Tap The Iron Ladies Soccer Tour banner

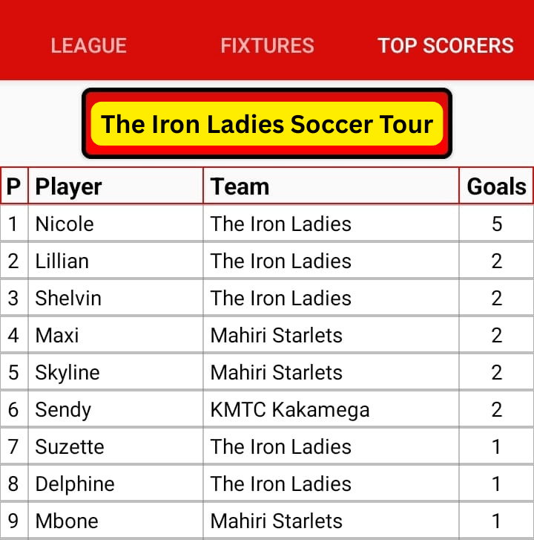[266, 123]
